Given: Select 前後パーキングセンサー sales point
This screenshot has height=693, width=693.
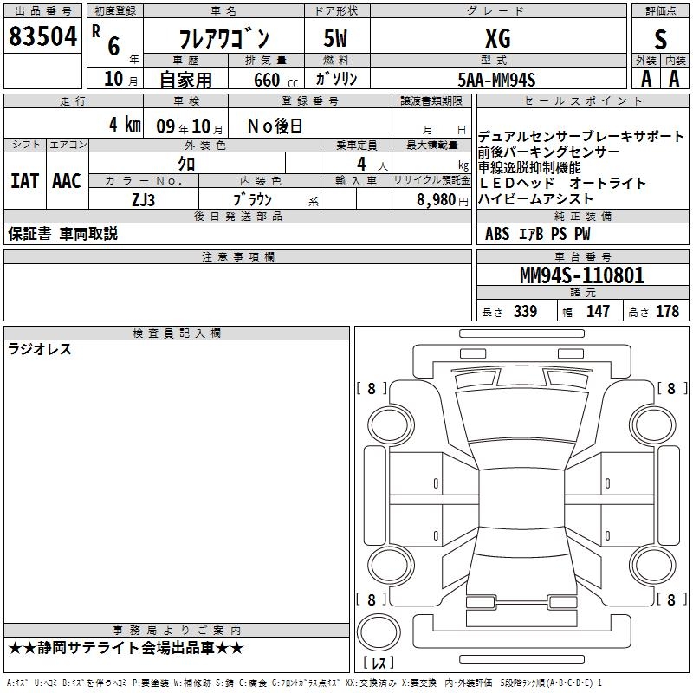Looking at the screenshot, I should click(x=549, y=152).
